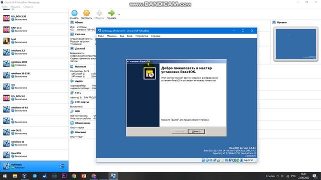This screenshot has width=321, height=180.
Task: Click audio indicator in VM status bar
Action: (211, 160)
